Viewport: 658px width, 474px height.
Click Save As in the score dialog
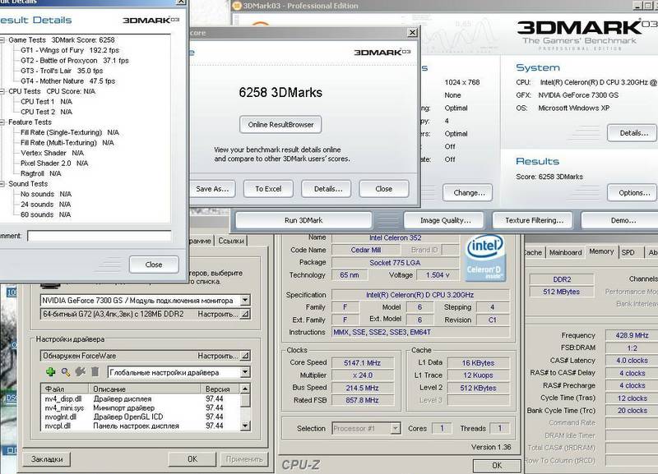coord(212,189)
